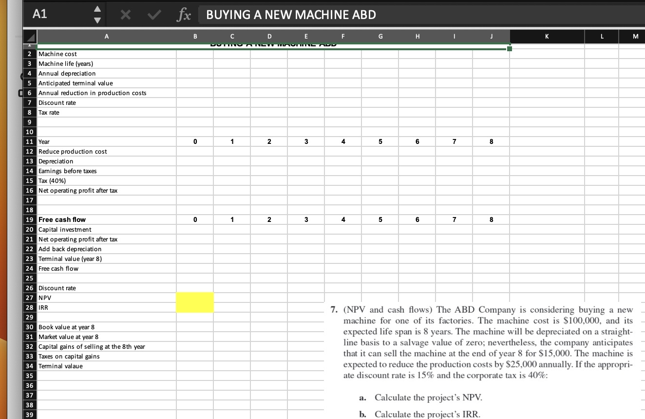
Task: Select row 19 header
Action: point(29,219)
